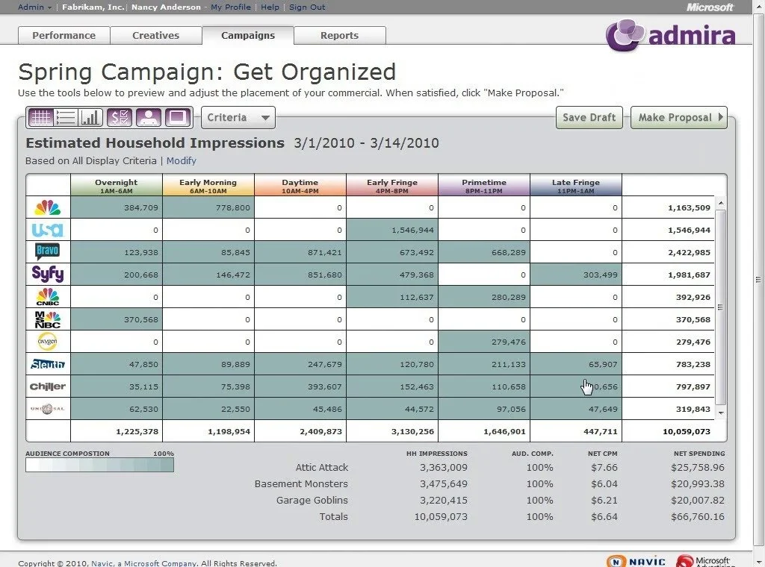The width and height of the screenshot is (765, 567).
Task: Click the Syfy network logo
Action: [x=48, y=275]
